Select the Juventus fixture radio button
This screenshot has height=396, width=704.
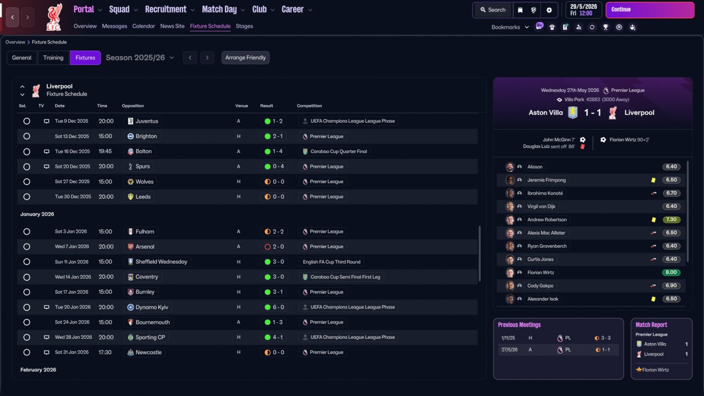pyautogui.click(x=26, y=121)
